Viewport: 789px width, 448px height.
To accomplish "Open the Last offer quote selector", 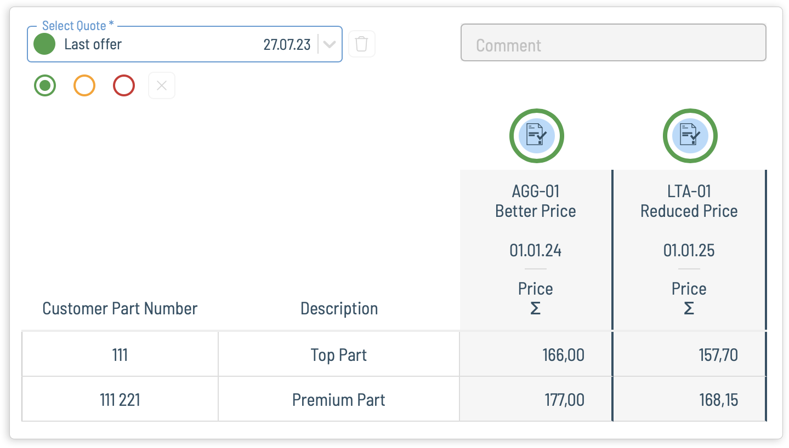I will click(185, 44).
